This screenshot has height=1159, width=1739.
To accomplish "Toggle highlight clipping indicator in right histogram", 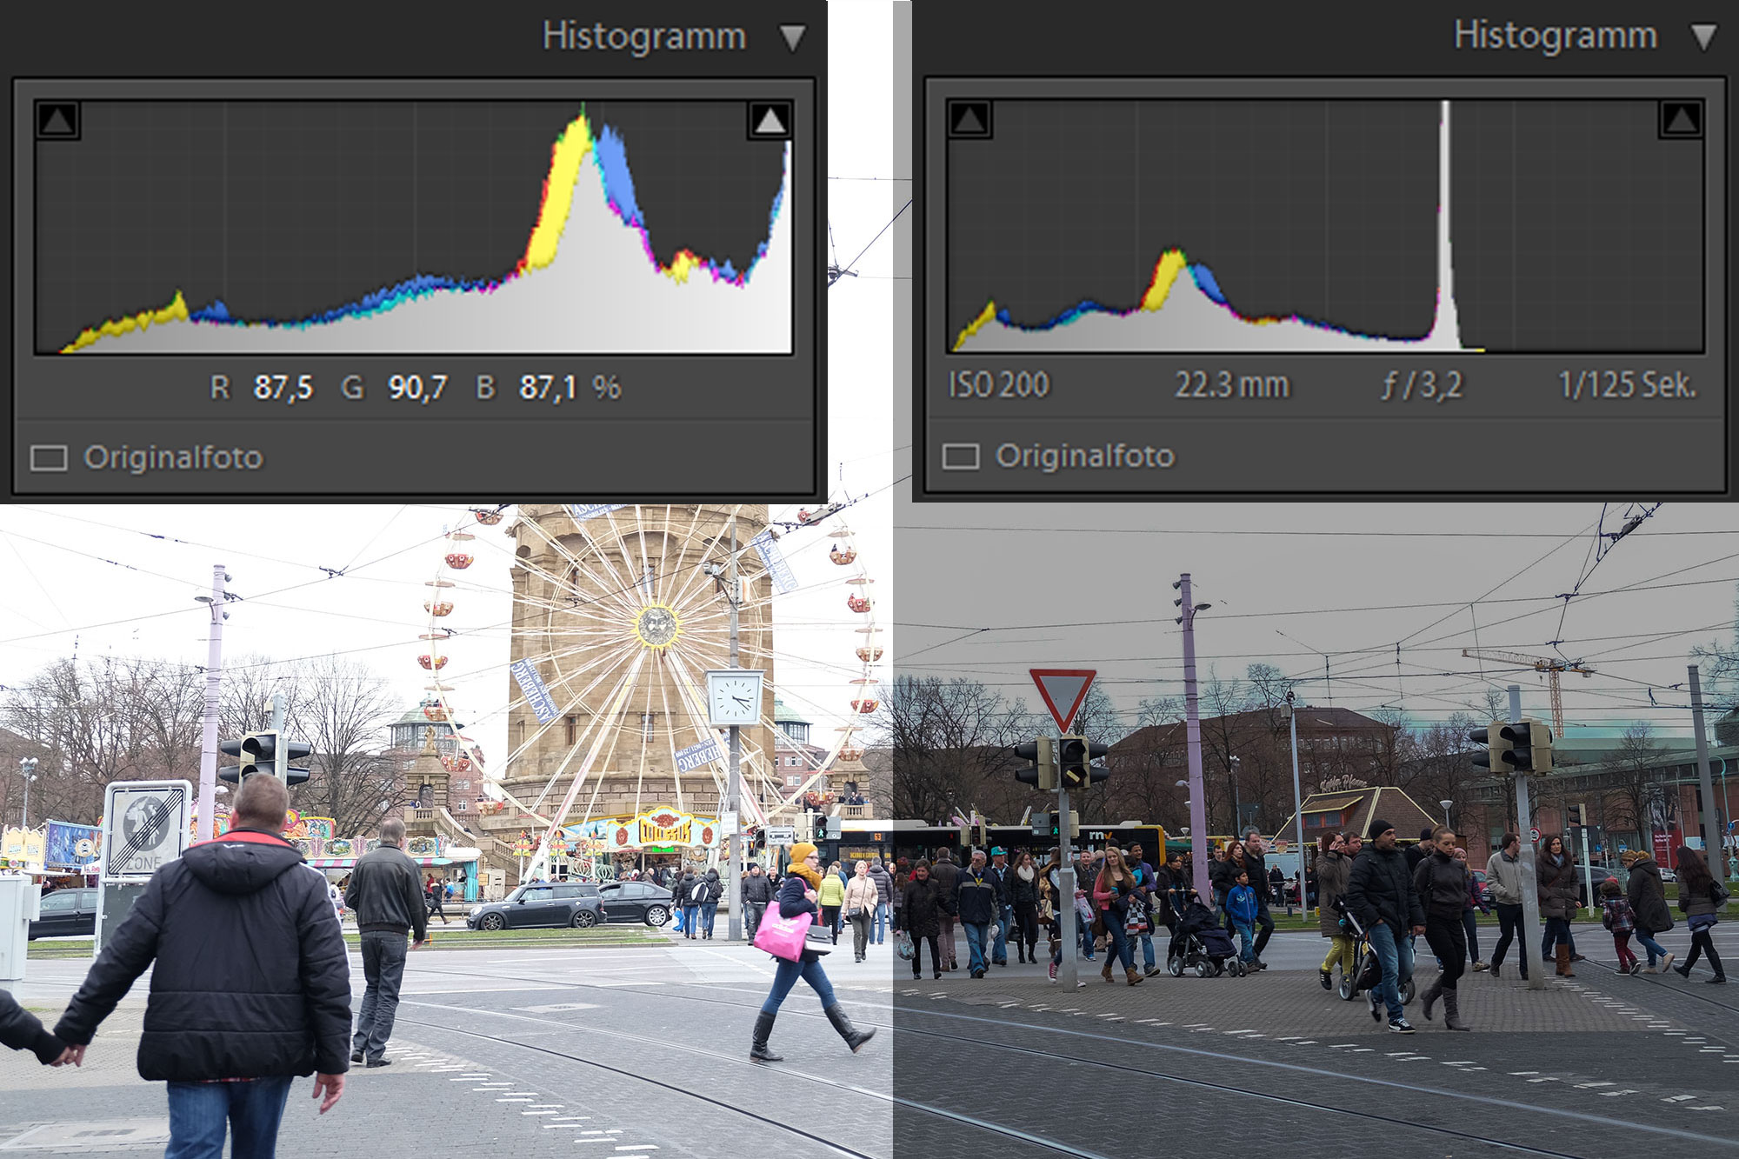I will pyautogui.click(x=1680, y=119).
